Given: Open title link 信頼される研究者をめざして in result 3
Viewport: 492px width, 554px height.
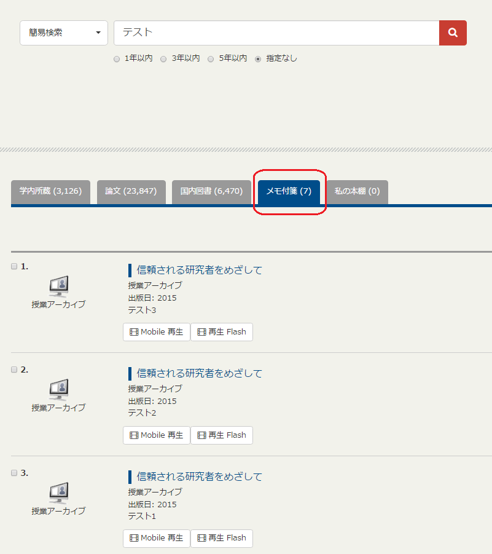Looking at the screenshot, I should pyautogui.click(x=200, y=477).
